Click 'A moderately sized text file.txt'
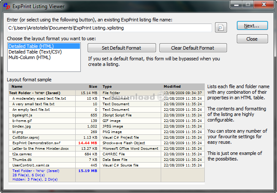Screen dimensions: 277x193 pos(39,98)
